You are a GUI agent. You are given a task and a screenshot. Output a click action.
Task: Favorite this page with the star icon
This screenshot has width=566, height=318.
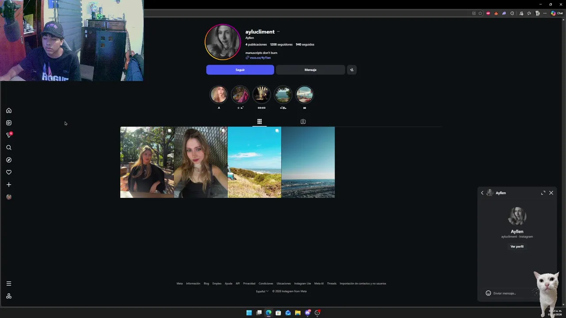[x=480, y=13]
